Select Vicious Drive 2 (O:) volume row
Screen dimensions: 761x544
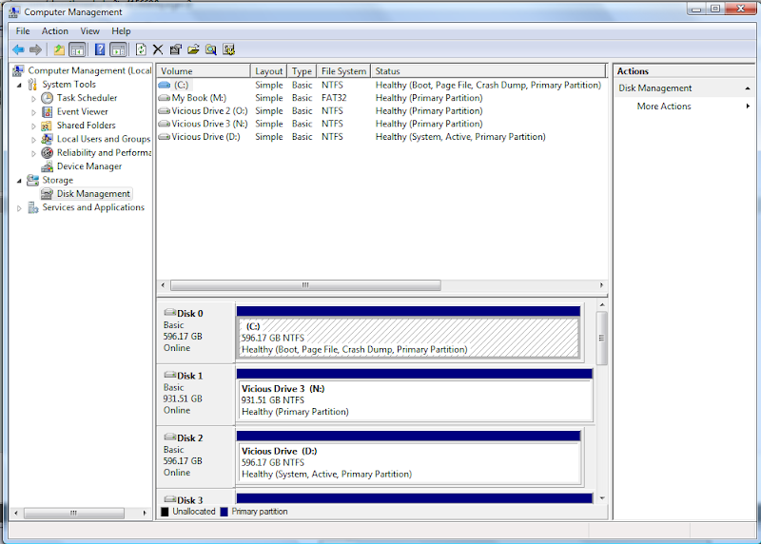381,110
